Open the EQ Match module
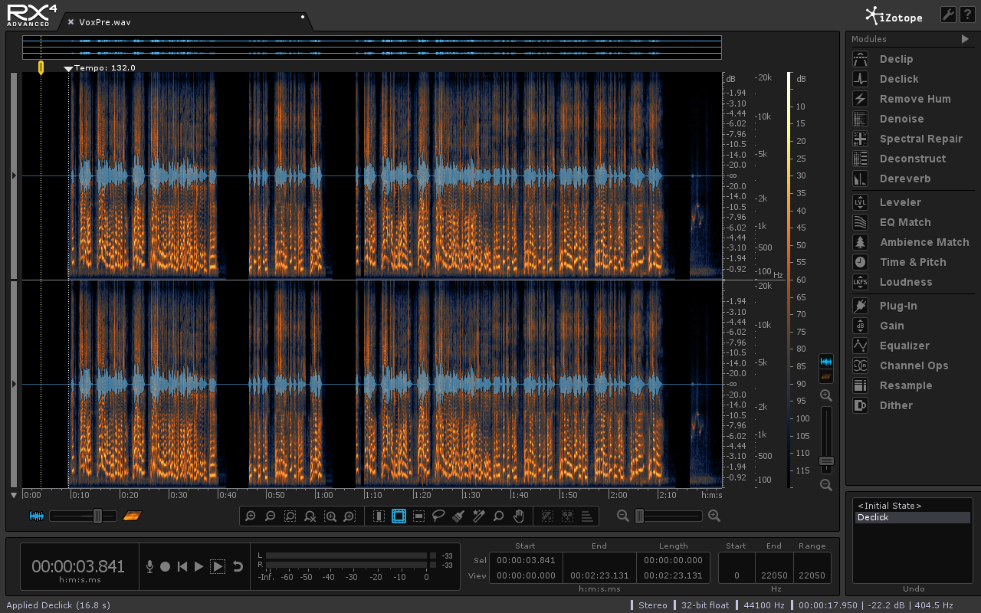Viewport: 981px width, 613px height. (x=904, y=222)
